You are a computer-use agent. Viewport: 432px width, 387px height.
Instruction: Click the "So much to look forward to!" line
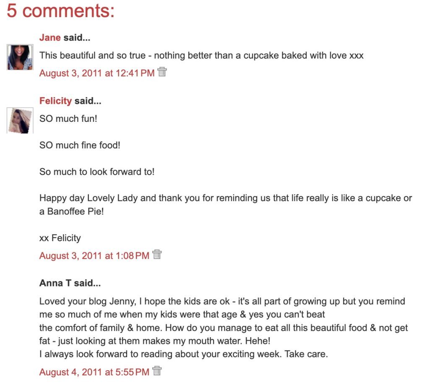coord(97,172)
